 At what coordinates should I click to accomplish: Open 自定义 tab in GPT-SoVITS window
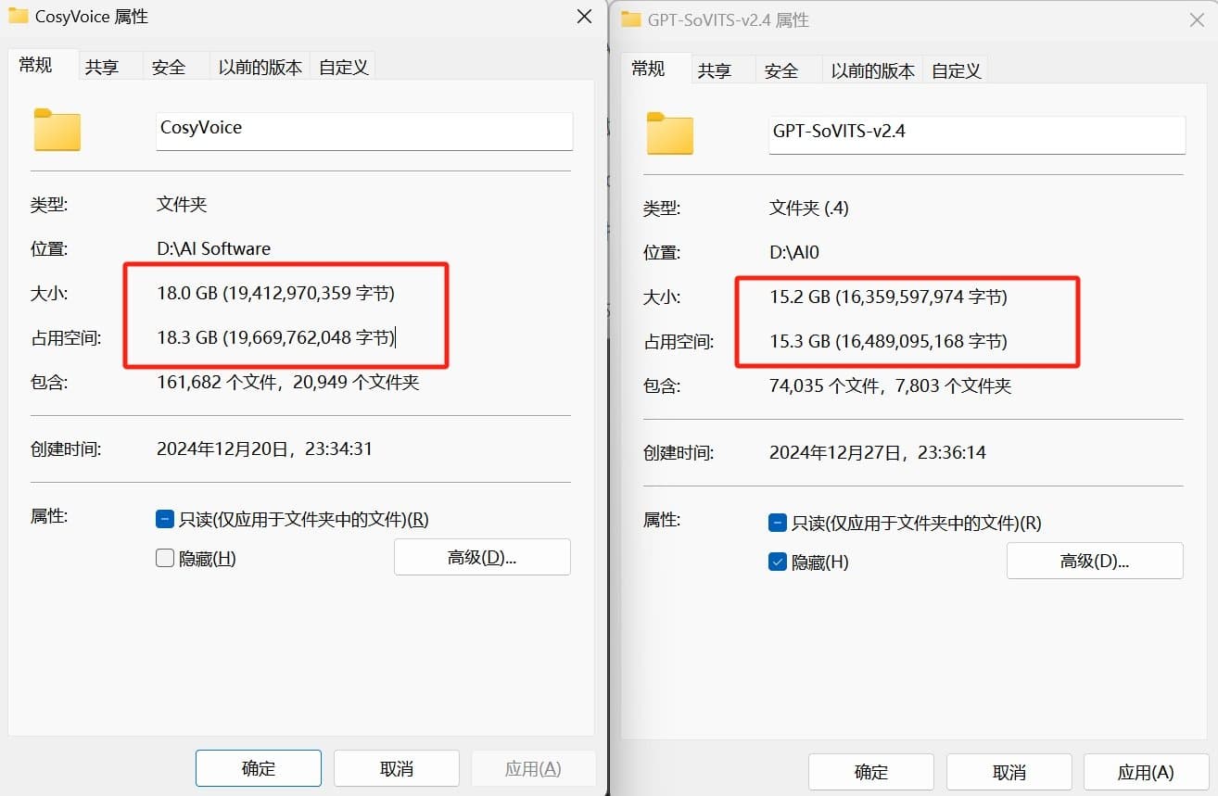(956, 69)
